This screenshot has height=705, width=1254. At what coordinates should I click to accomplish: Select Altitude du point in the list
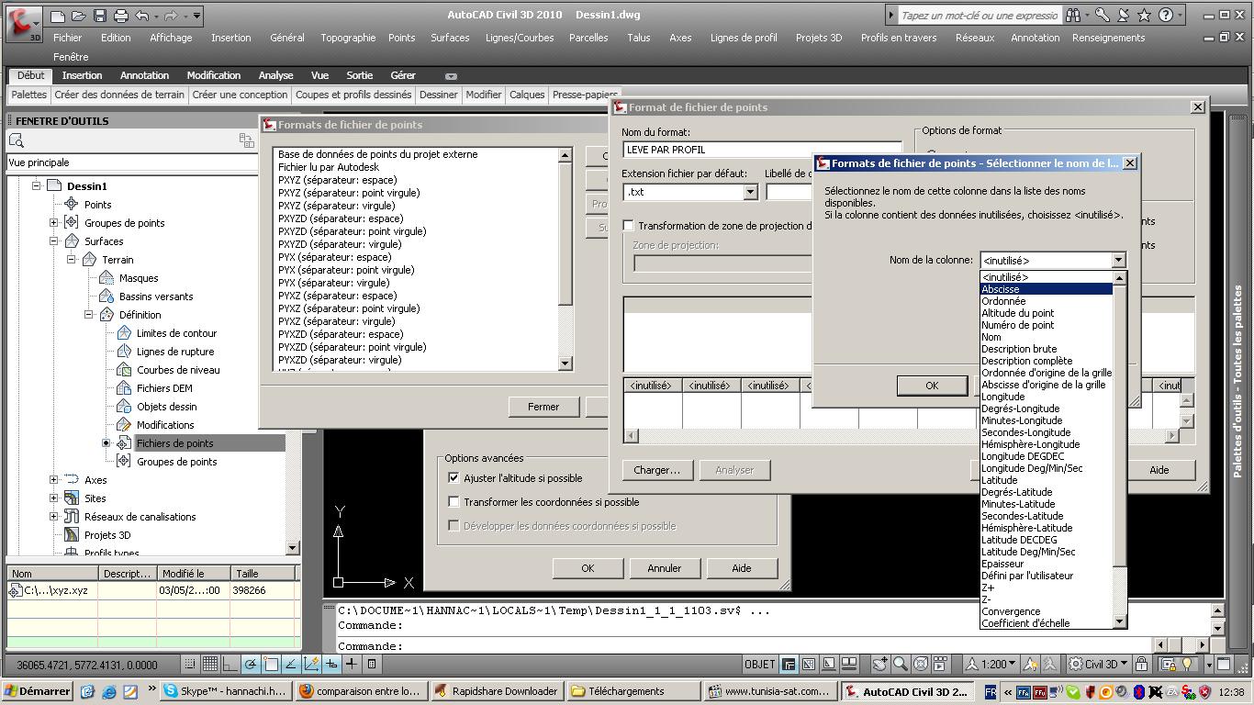pyautogui.click(x=1046, y=313)
